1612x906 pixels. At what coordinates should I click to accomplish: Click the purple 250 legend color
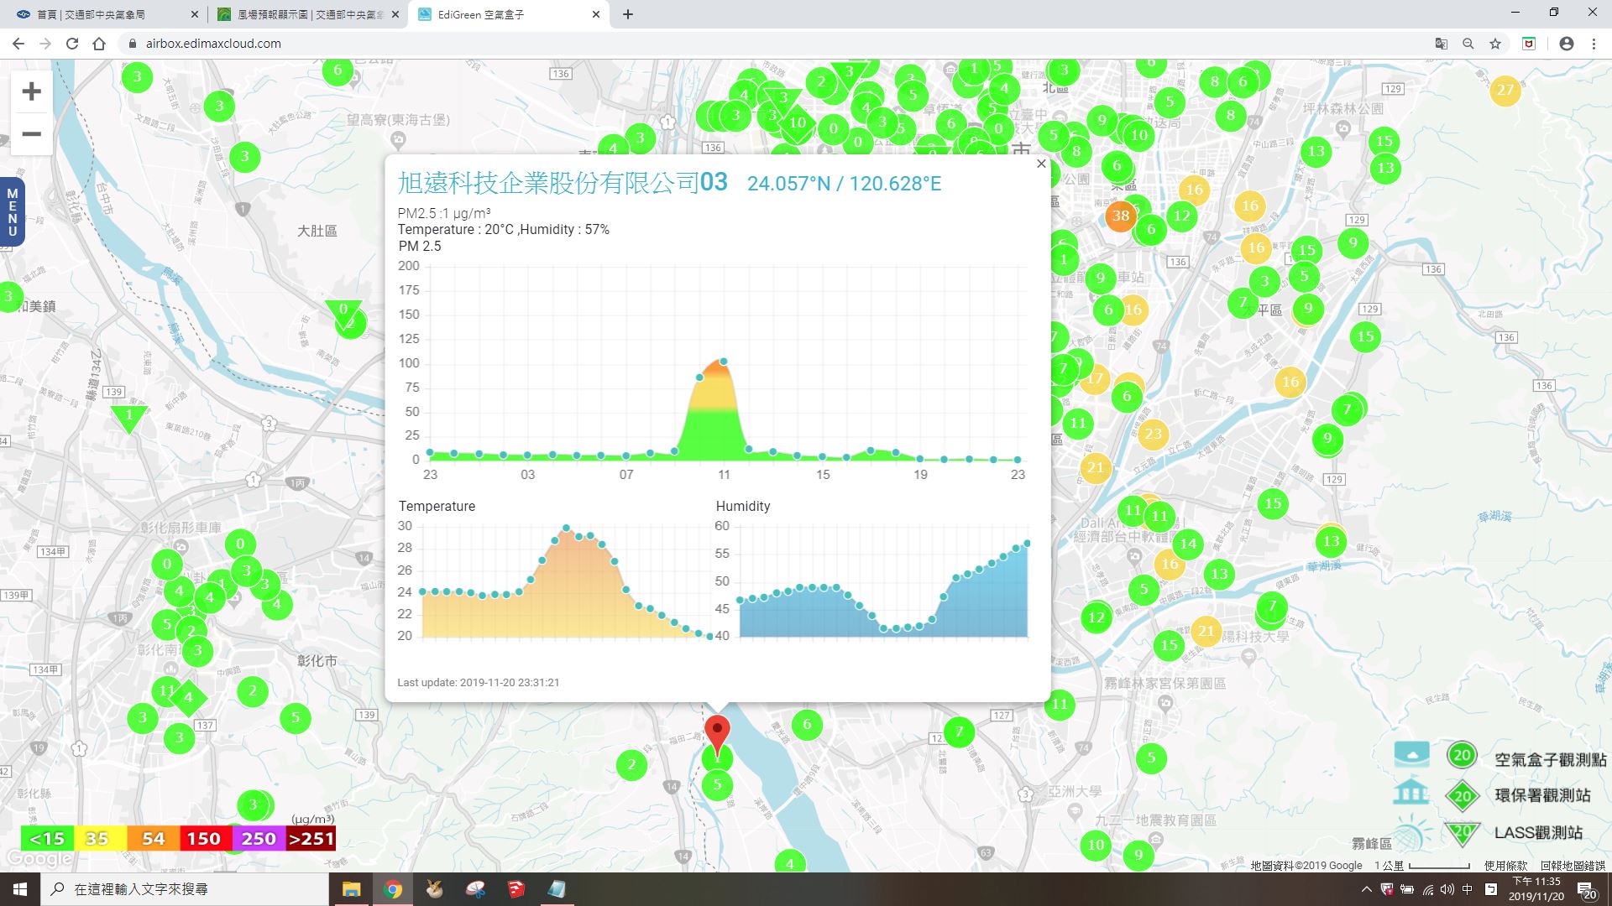pyautogui.click(x=258, y=838)
